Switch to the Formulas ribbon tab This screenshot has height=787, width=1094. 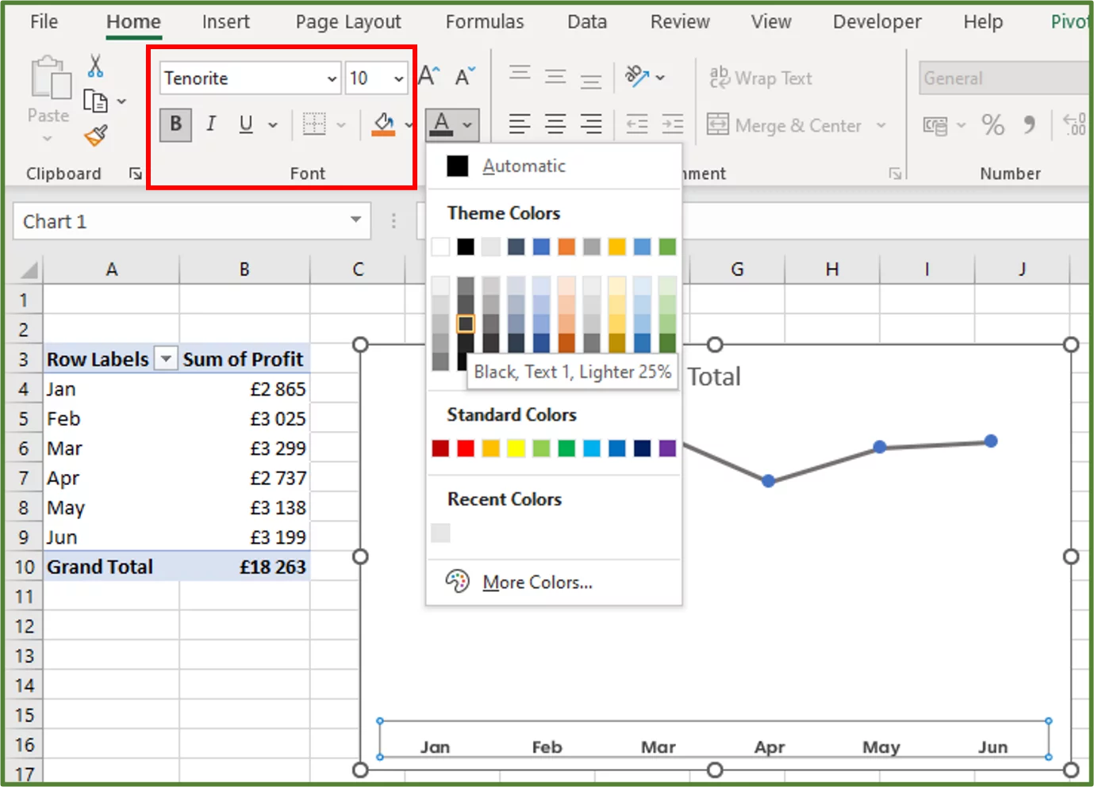tap(484, 22)
